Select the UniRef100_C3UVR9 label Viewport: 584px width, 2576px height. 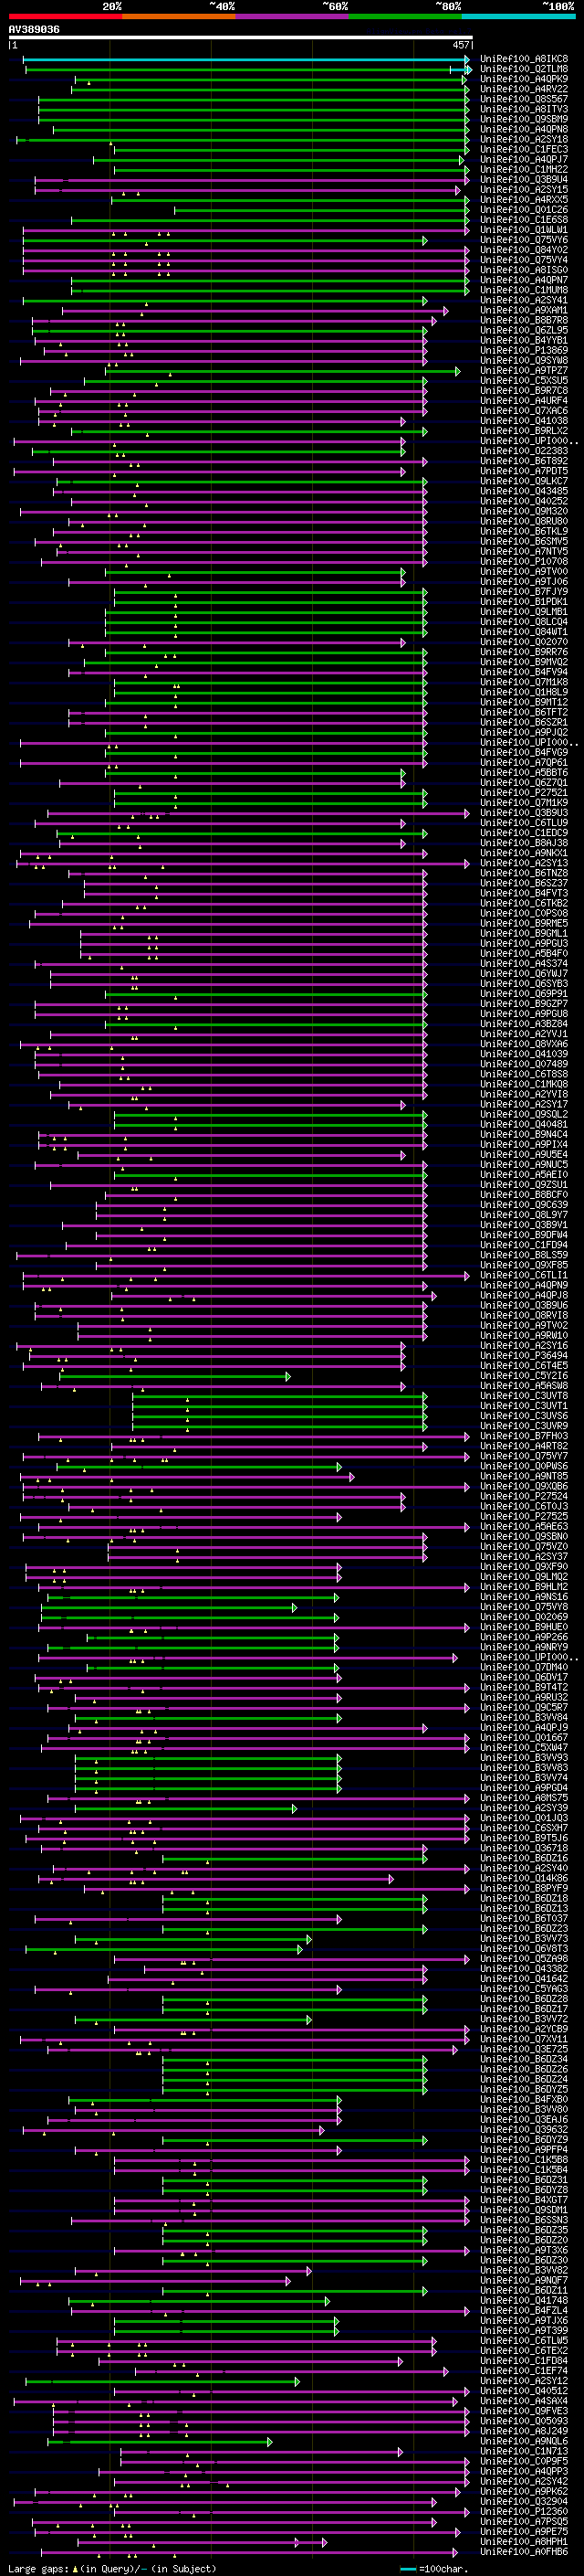pyautogui.click(x=524, y=1426)
